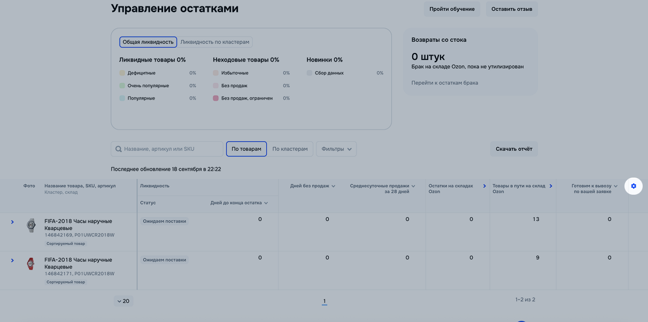This screenshot has width=648, height=322.
Task: Expand the first FIFA-2018 product row
Action: [12, 222]
